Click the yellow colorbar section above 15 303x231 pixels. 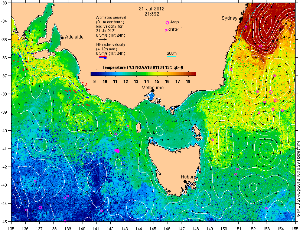coord(157,74)
